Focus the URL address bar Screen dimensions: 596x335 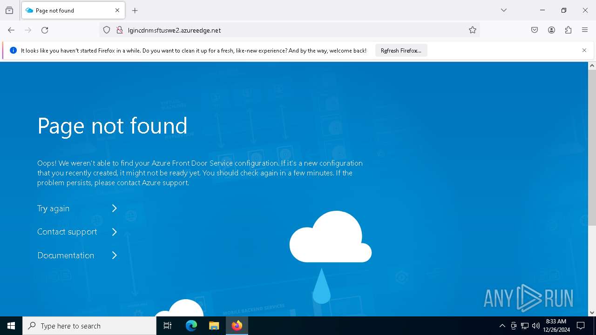[x=290, y=30]
